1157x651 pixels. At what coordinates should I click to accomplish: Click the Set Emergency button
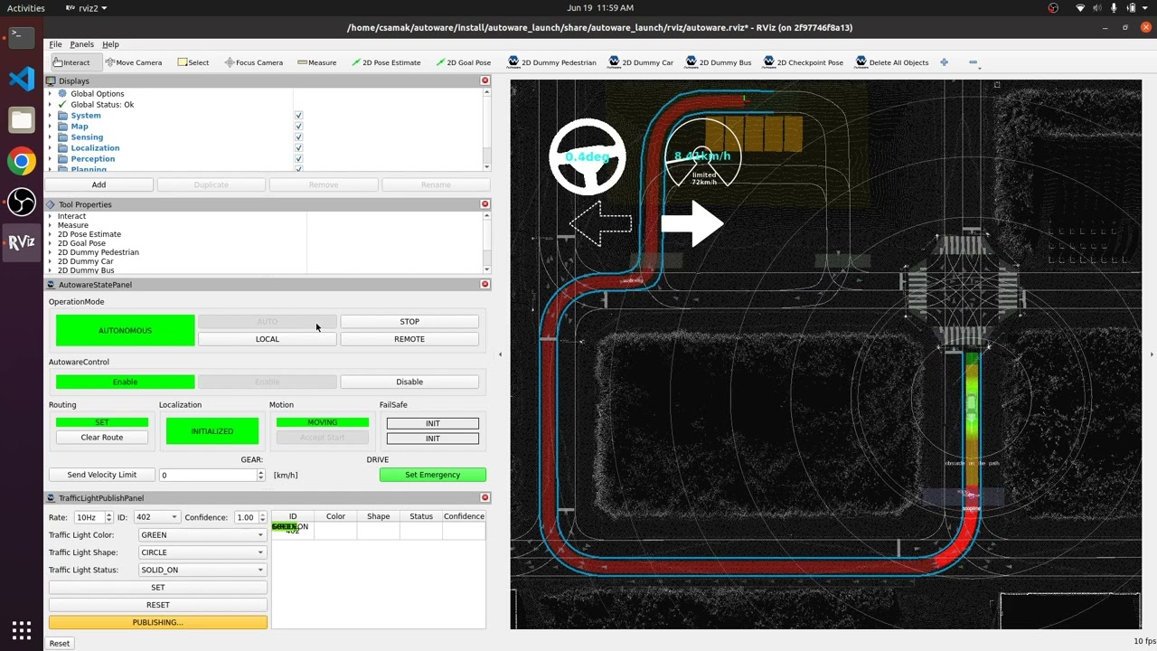coord(433,475)
